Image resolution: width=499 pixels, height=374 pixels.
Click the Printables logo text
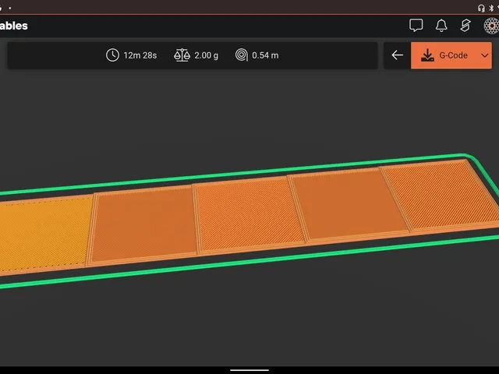[x=14, y=26]
